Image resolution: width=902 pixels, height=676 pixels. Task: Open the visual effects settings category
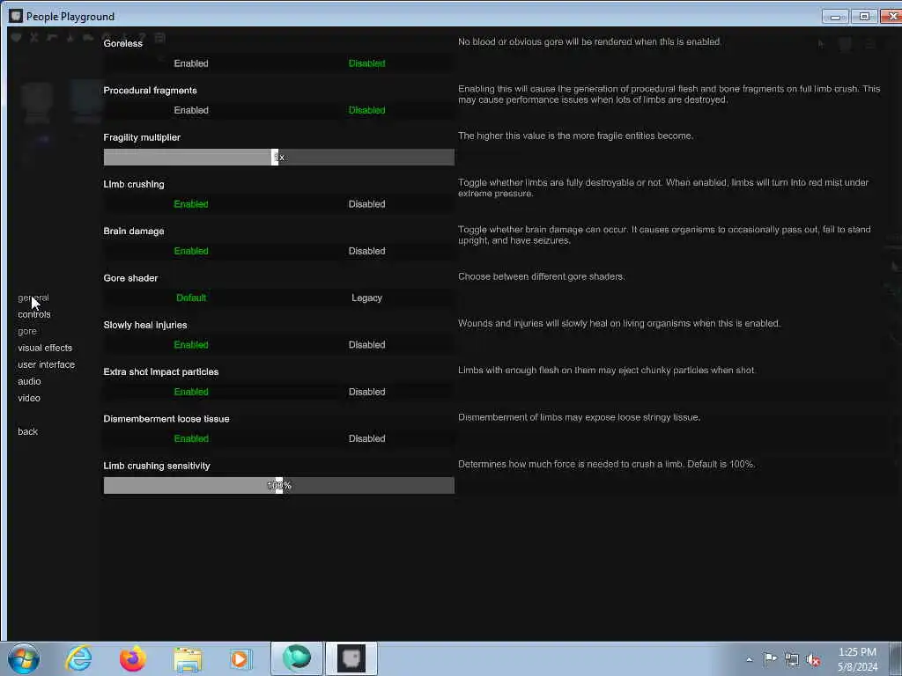45,348
